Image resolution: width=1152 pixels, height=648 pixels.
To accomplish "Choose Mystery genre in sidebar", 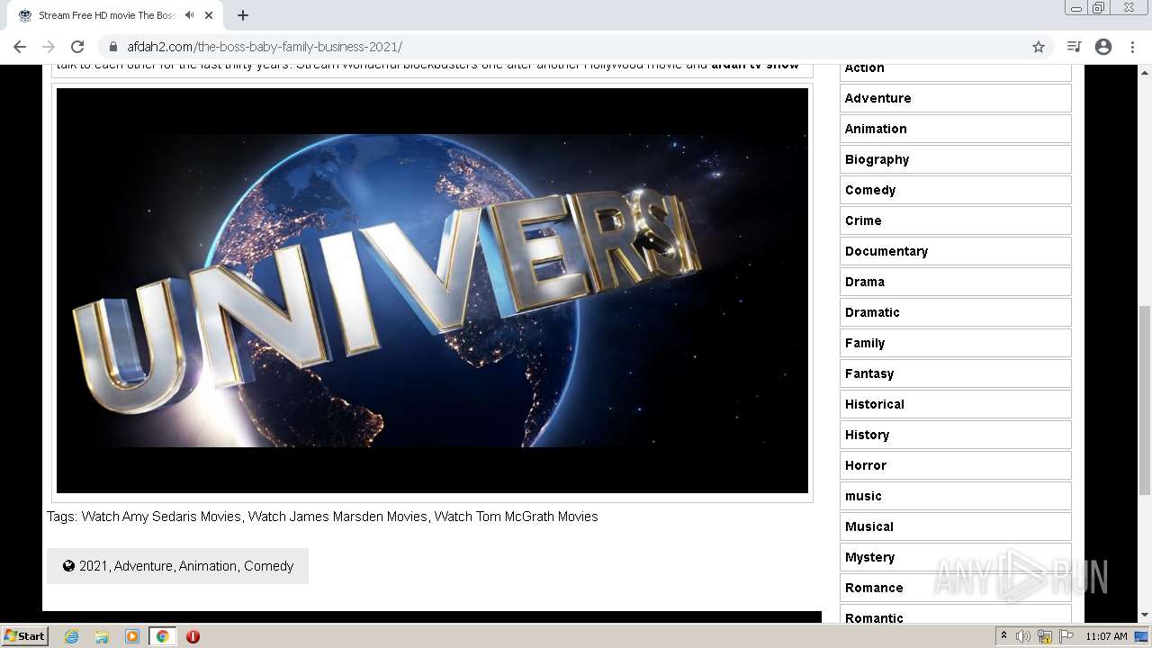I will pos(956,557).
